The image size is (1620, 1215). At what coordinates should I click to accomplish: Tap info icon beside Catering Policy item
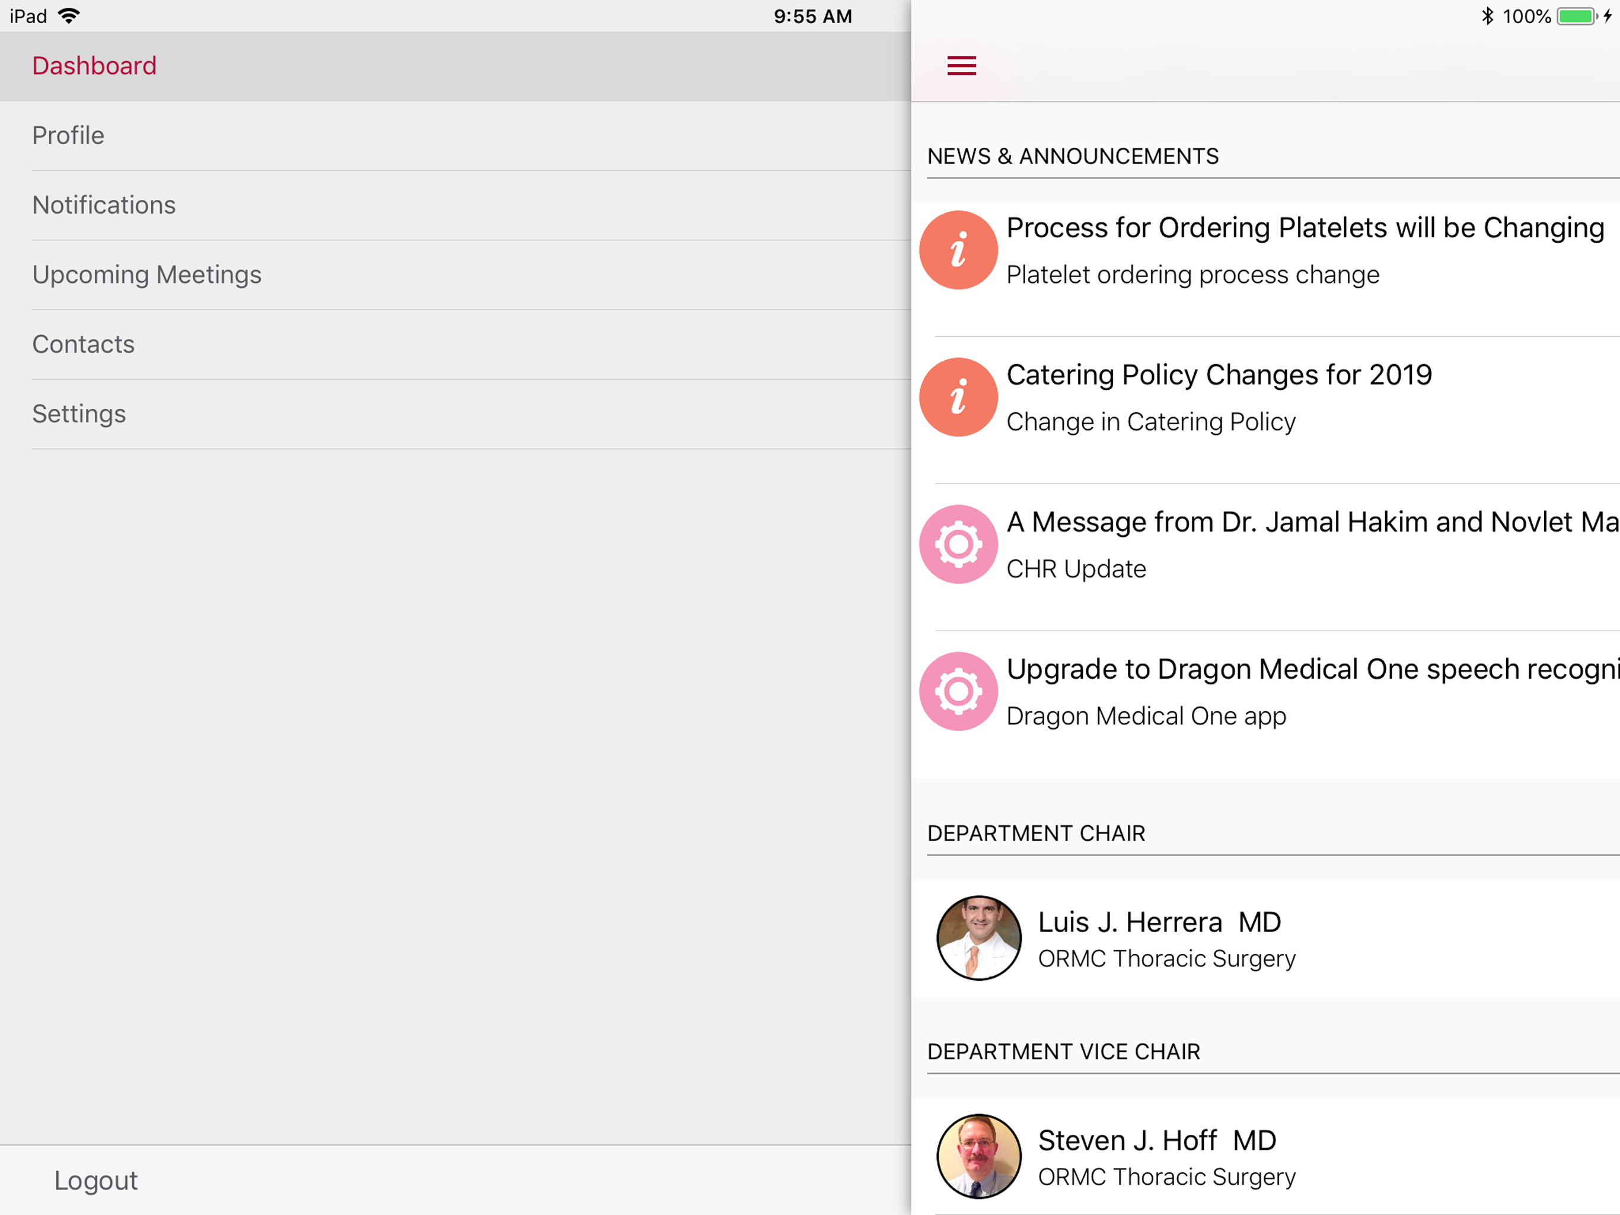coord(958,397)
